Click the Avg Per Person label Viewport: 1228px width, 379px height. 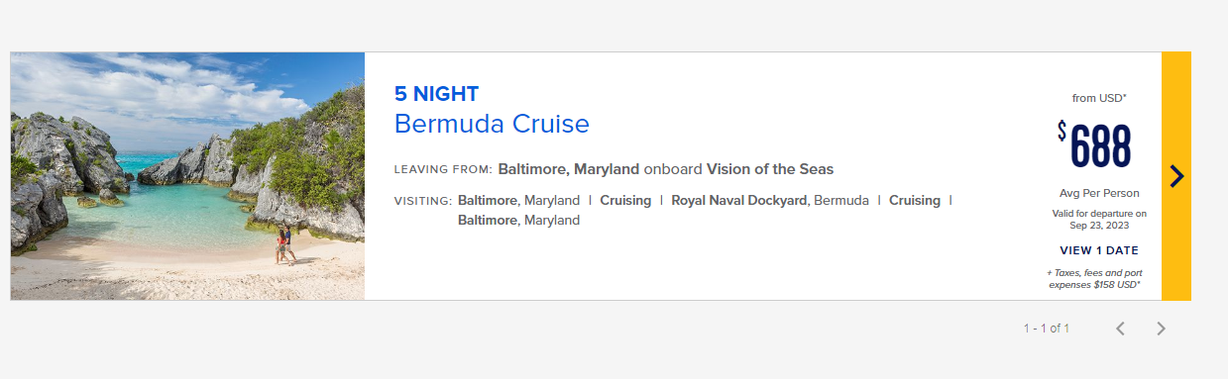[1099, 193]
